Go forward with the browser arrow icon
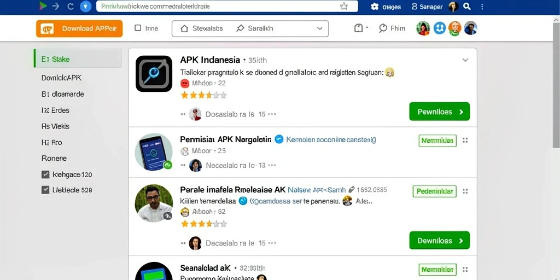The height and width of the screenshot is (280, 560). (56, 6)
